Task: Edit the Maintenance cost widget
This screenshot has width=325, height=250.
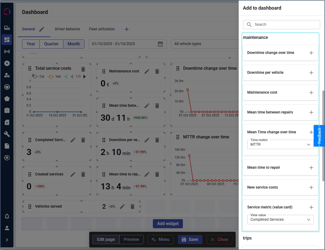Action: 147,71
